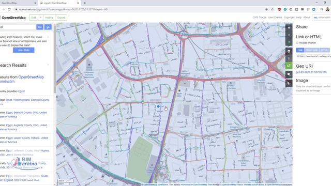The width and height of the screenshot is (331, 186).
Task: Zoom in with the map plus button
Action: [289, 28]
